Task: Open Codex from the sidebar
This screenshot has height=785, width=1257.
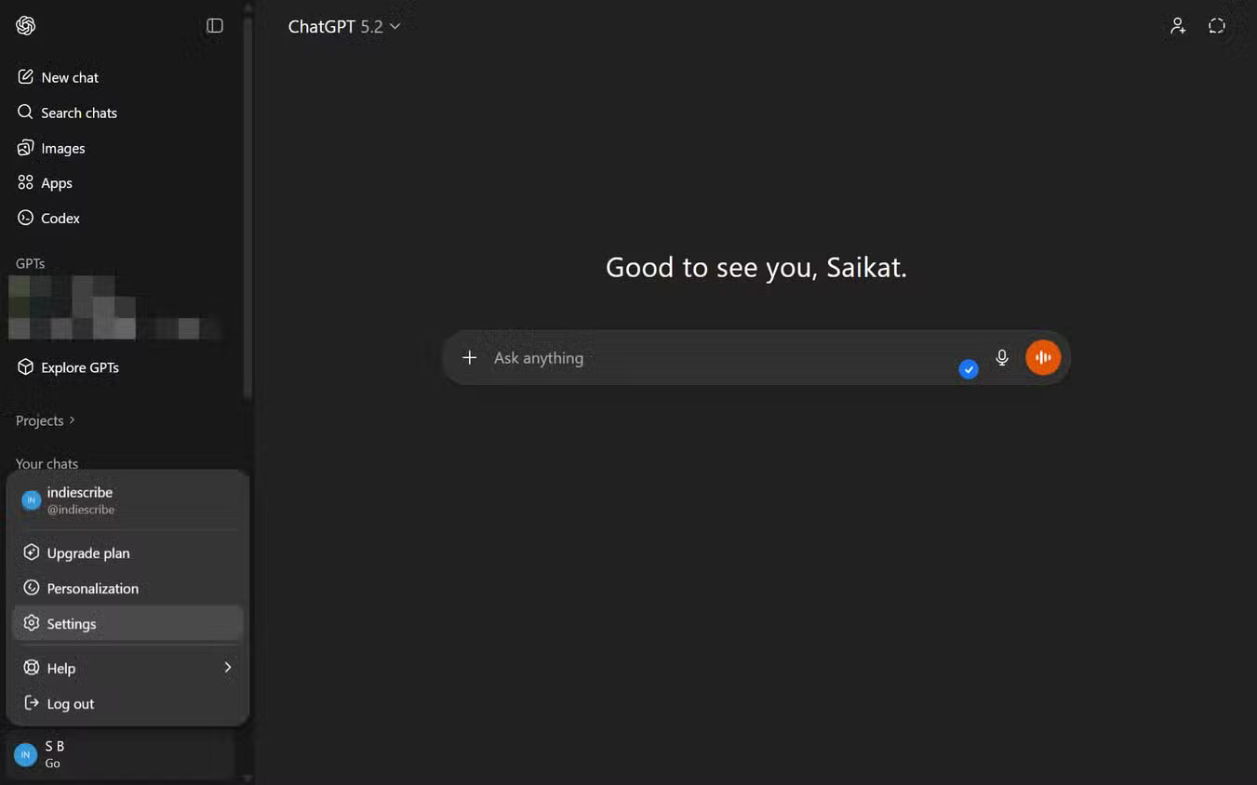Action: point(60,219)
